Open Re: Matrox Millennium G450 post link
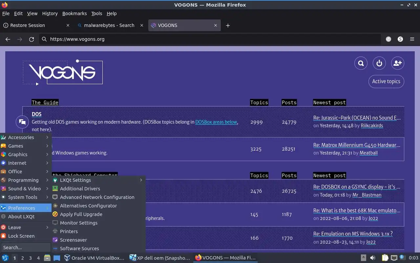The height and width of the screenshot is (263, 420). (x=357, y=145)
